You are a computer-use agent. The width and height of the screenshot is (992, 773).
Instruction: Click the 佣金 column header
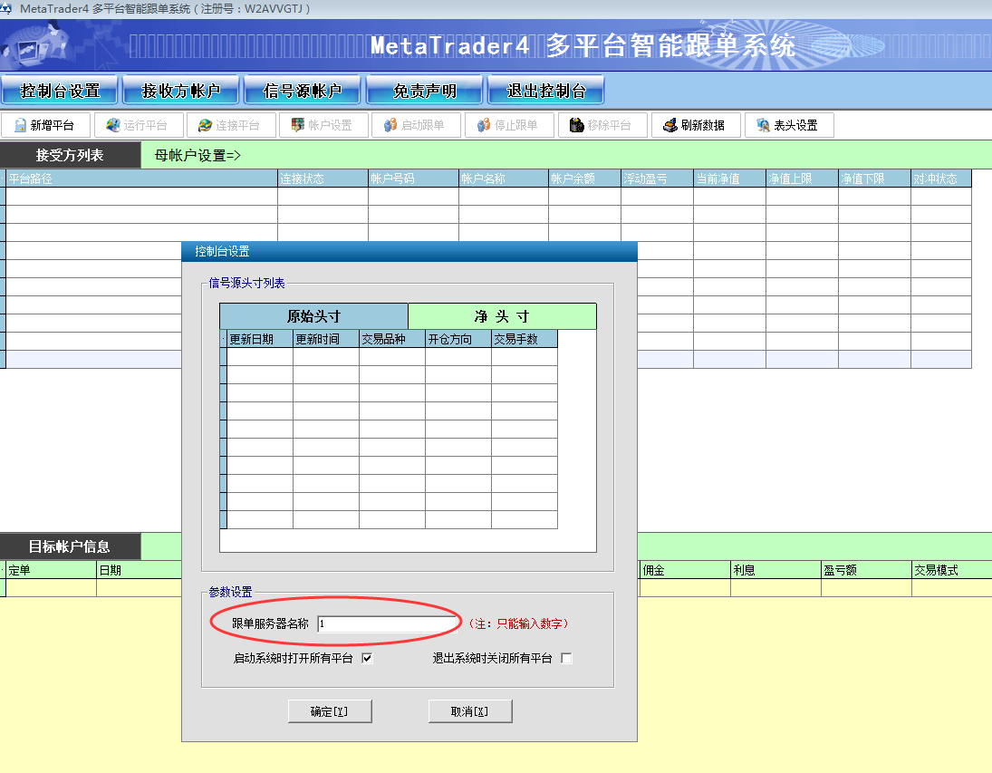tap(685, 570)
